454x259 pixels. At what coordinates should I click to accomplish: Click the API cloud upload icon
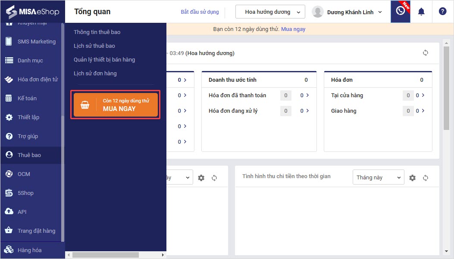(9, 212)
